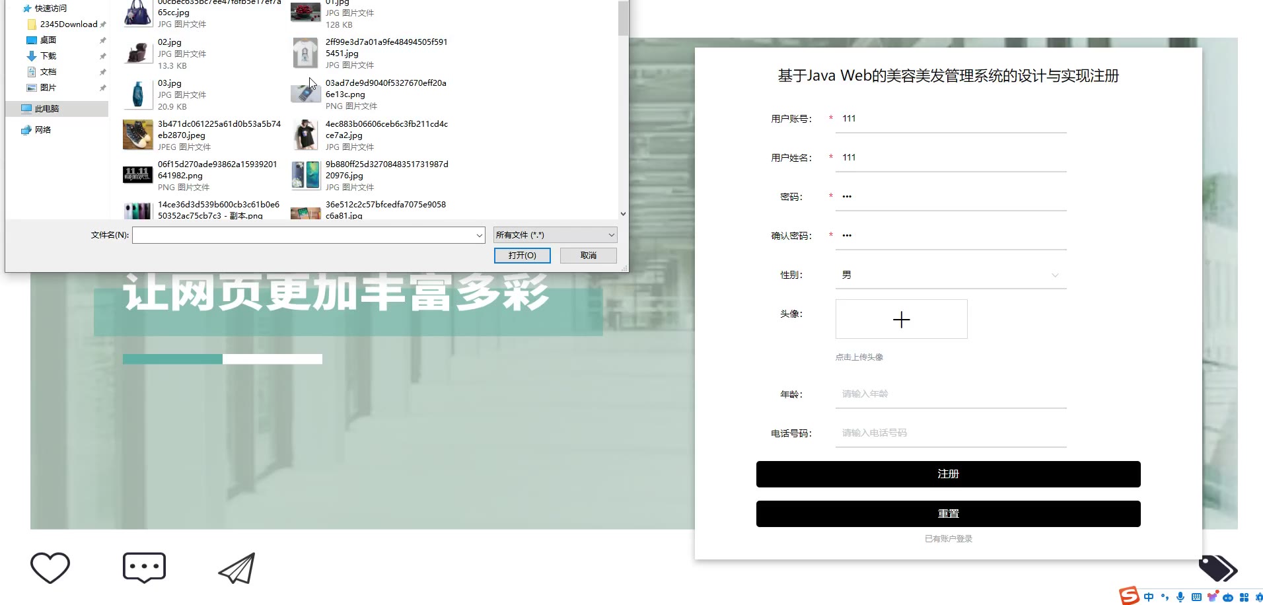Viewport: 1263px width, 605px height.
Task: Click the 用户姓名 input field
Action: pyautogui.click(x=951, y=158)
